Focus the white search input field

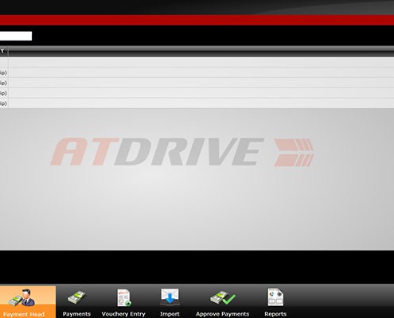click(16, 36)
